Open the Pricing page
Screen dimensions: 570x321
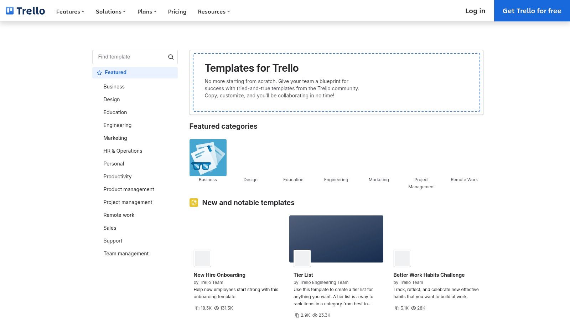(177, 11)
